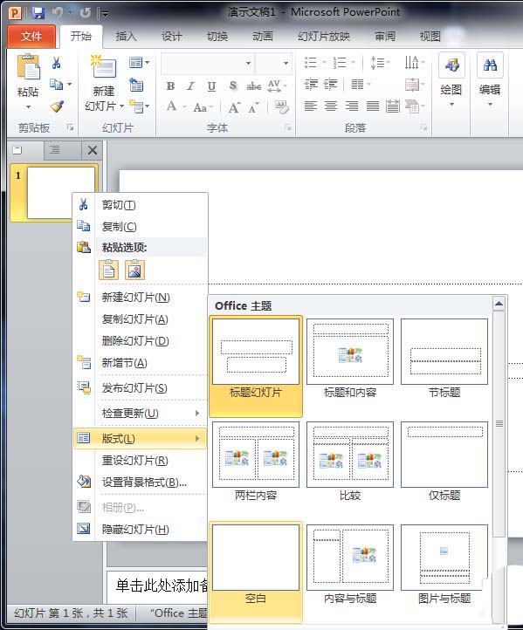Open font name dropdown

[x=249, y=63]
